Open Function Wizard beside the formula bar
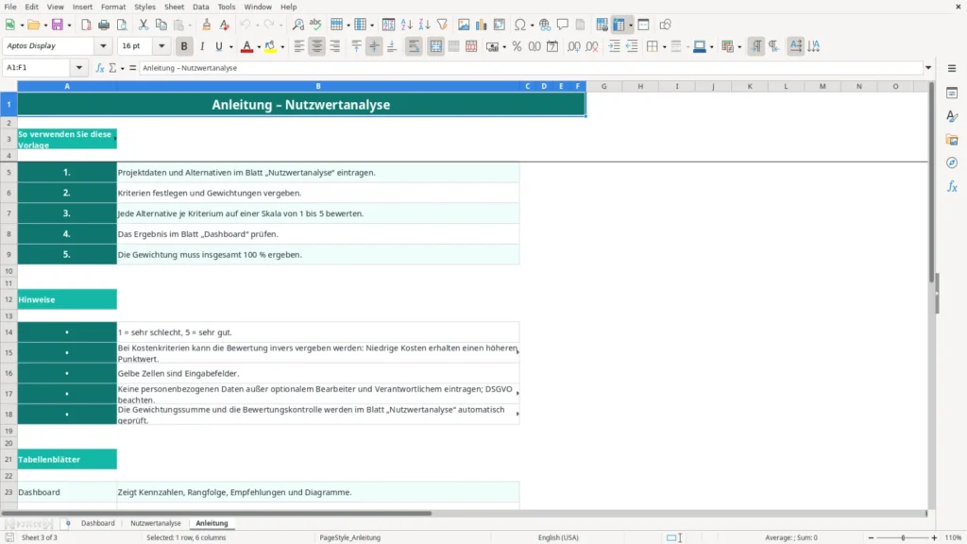Viewport: 967px width, 544px height. pos(100,68)
